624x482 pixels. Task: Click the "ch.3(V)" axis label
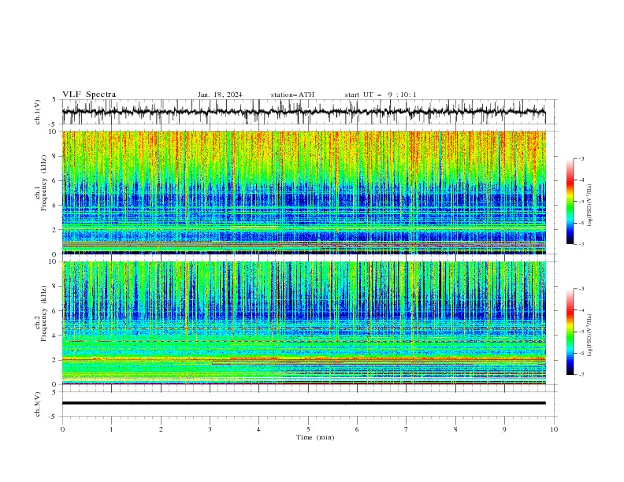[38, 404]
